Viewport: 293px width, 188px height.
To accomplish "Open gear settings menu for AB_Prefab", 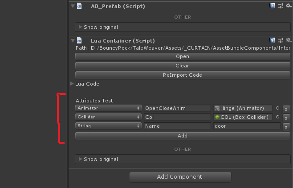I will point(289,6).
